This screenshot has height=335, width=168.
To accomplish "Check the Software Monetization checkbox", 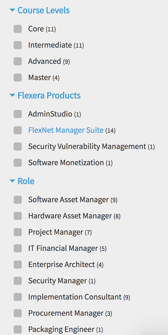I will (x=18, y=163).
